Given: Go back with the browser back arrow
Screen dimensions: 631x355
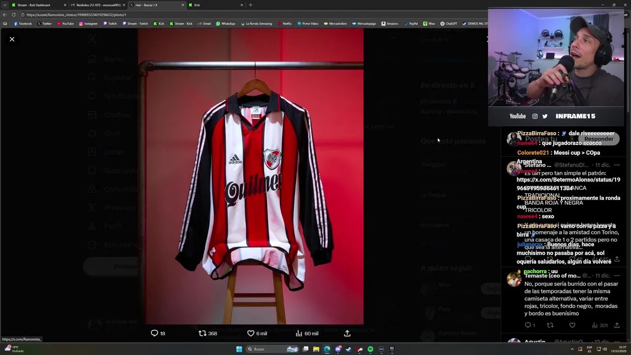Looking at the screenshot, I should pos(5,15).
